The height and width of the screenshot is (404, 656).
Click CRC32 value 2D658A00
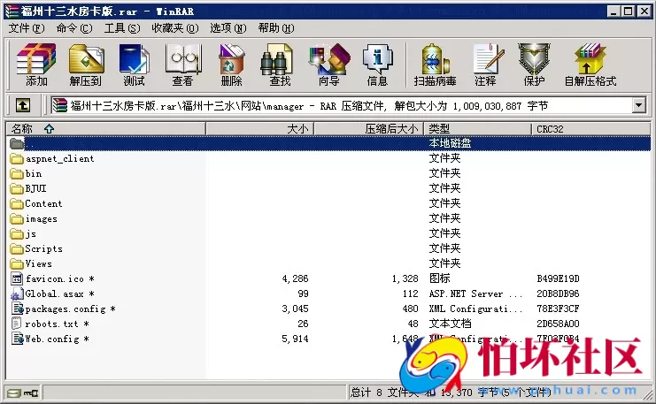[x=558, y=324]
